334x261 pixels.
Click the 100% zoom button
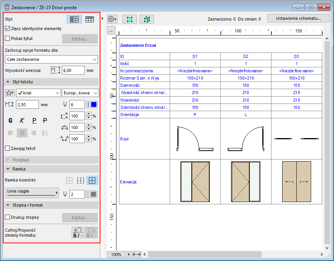click(116, 254)
